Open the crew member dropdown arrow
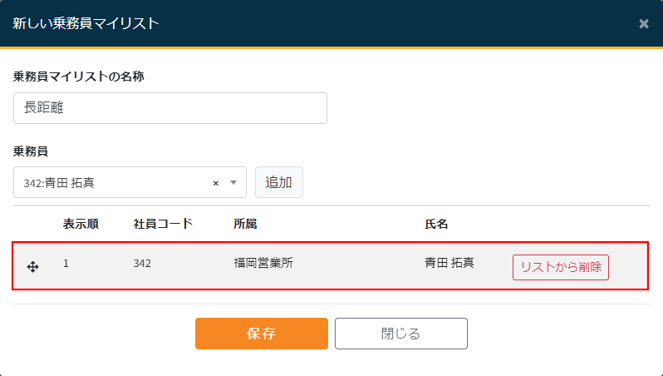663x376 pixels. (x=233, y=183)
